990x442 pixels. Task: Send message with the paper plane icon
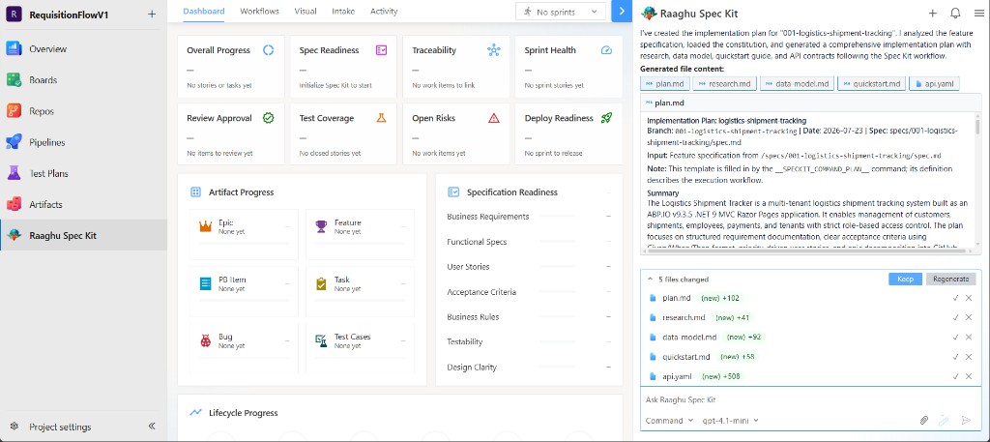(966, 420)
